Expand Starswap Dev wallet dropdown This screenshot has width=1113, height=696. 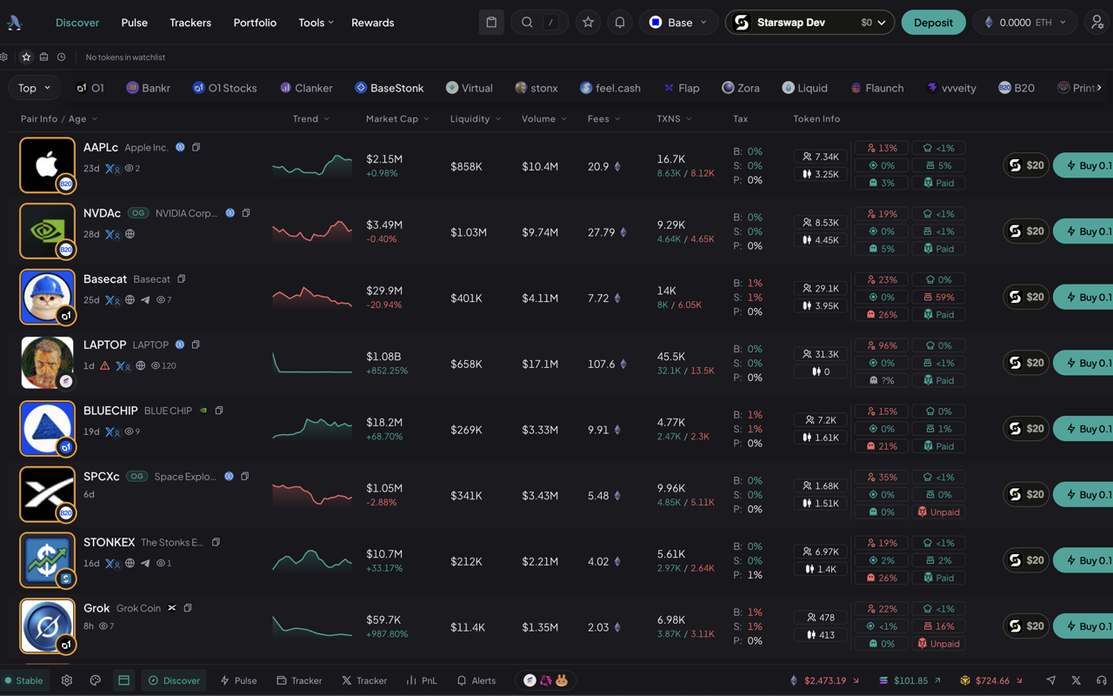(810, 23)
